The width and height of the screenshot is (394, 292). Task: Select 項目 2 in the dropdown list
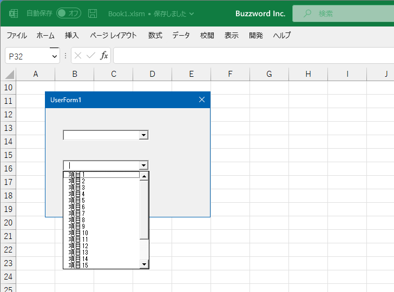pos(102,181)
